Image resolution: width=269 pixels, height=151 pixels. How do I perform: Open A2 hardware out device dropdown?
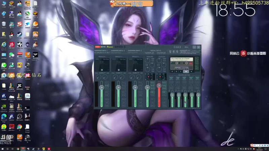coord(174,51)
